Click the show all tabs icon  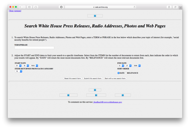tap(175, 7)
